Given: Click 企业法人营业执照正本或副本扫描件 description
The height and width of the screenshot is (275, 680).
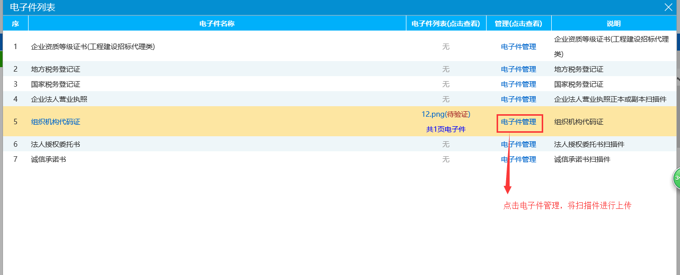Looking at the screenshot, I should point(610,99).
